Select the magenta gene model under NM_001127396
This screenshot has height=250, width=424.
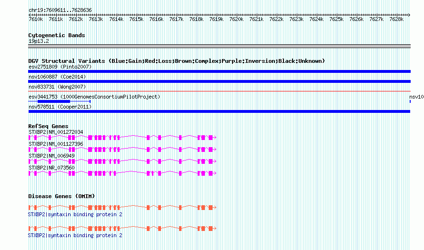[x=122, y=150]
